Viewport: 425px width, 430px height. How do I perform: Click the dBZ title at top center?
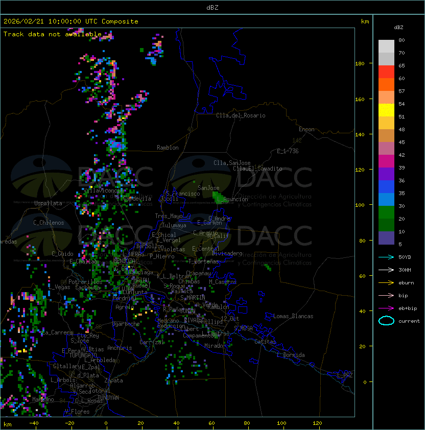(212, 8)
